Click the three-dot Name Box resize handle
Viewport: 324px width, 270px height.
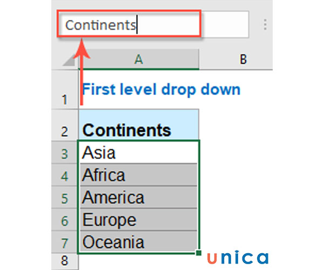coord(265,25)
